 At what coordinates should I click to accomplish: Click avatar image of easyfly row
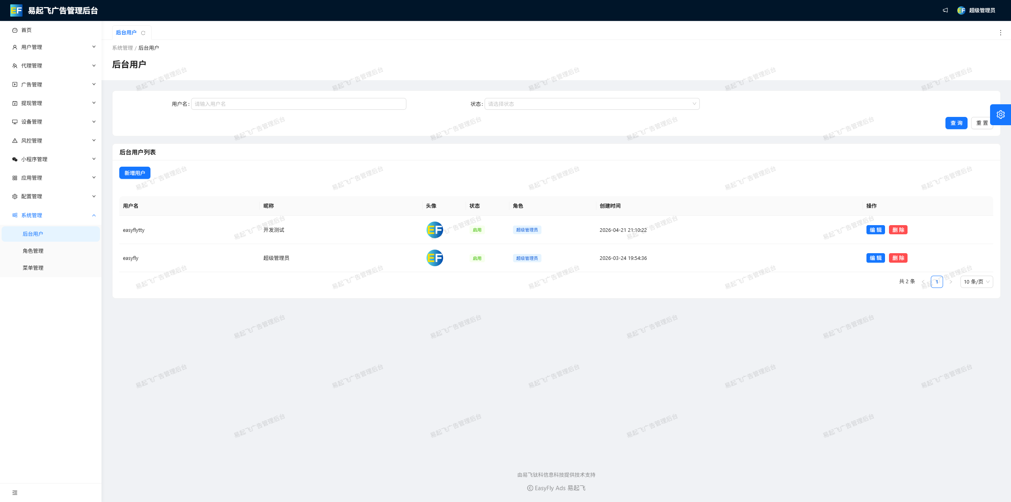434,258
